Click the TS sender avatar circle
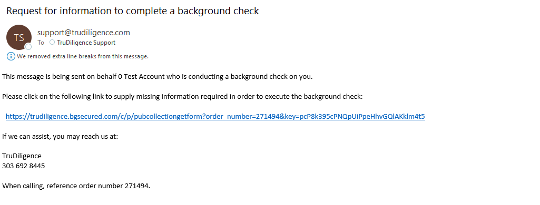540x205 pixels. click(x=19, y=37)
